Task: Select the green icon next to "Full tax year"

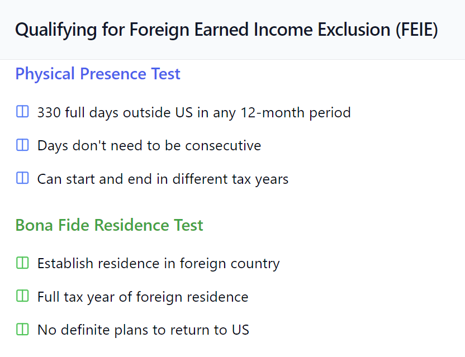Action: 22,296
